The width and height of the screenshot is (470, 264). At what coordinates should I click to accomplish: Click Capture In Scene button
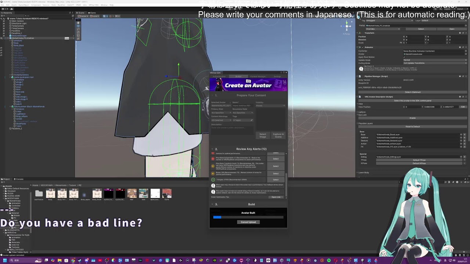pyautogui.click(x=278, y=135)
